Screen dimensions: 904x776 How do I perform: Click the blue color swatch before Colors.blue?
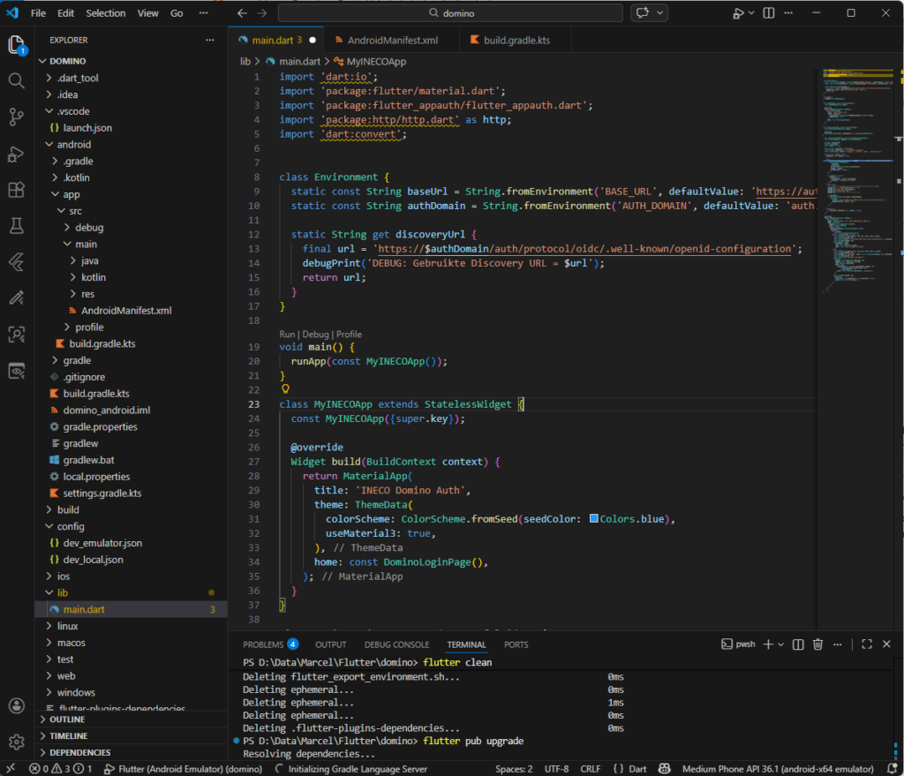click(594, 519)
